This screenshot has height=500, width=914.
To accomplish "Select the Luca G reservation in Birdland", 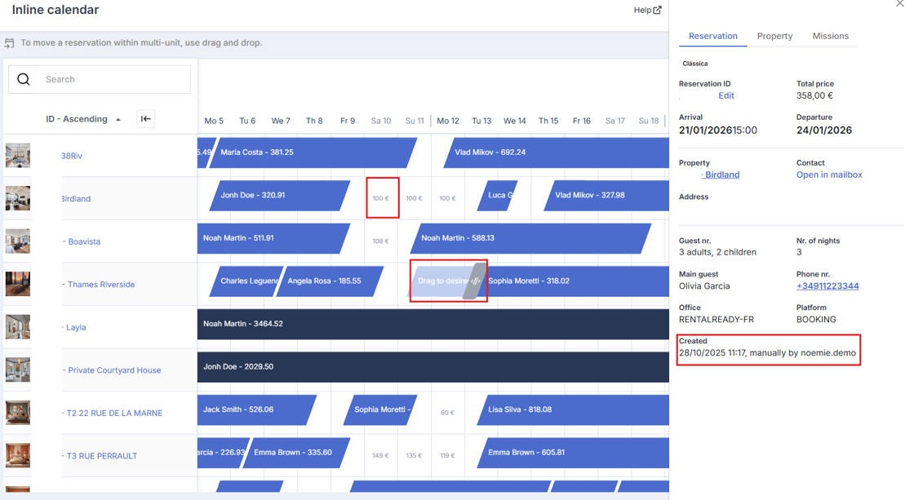I will (x=497, y=195).
